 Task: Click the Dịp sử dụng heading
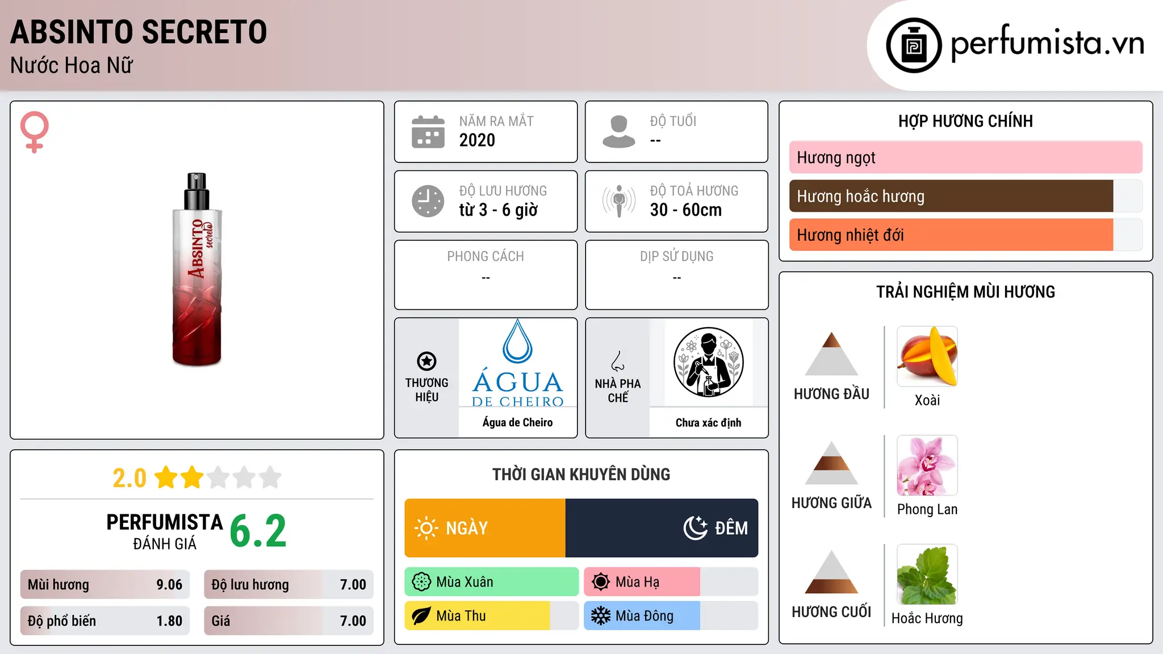(677, 257)
